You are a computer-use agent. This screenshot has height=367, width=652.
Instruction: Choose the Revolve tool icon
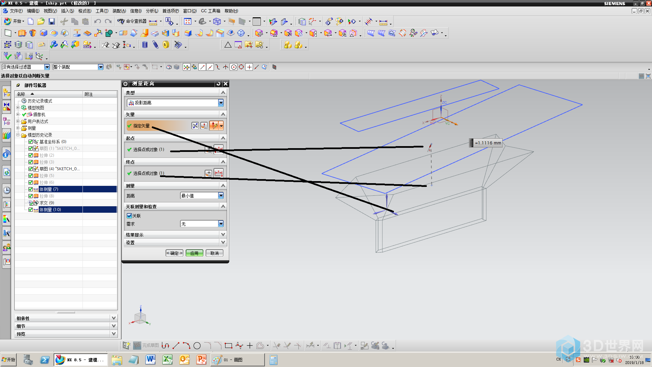click(33, 33)
